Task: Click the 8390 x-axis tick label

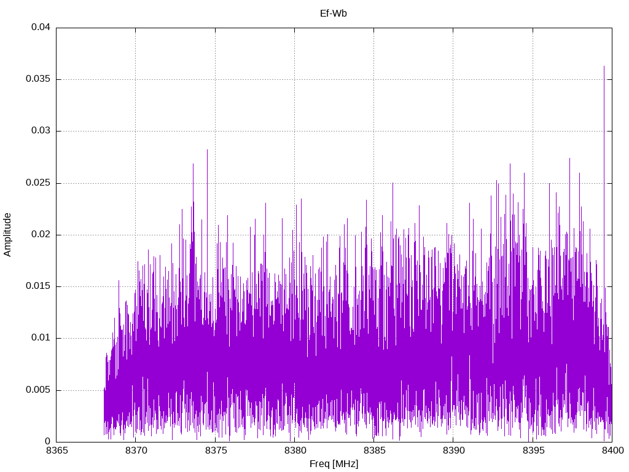Action: 453,451
